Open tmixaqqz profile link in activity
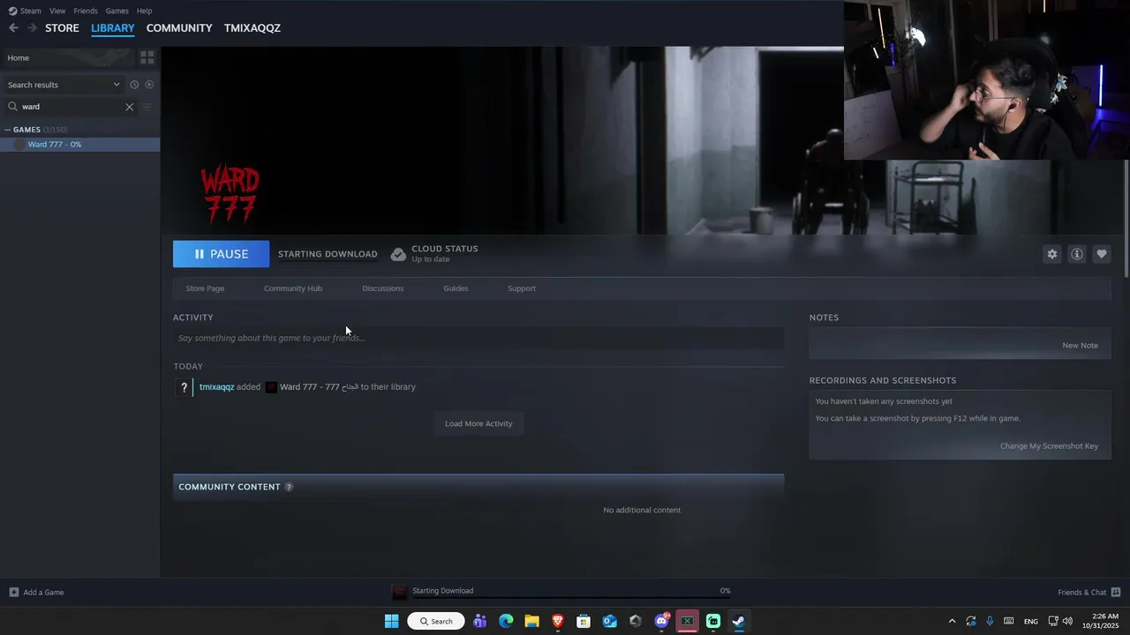 tap(216, 387)
